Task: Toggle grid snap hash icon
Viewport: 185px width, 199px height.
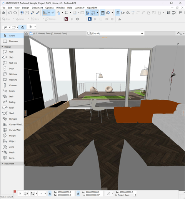Action: tap(66, 13)
